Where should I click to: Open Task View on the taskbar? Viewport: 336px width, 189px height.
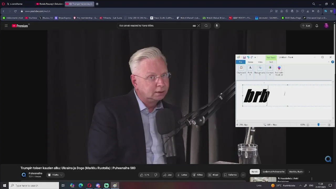[x=63, y=186]
